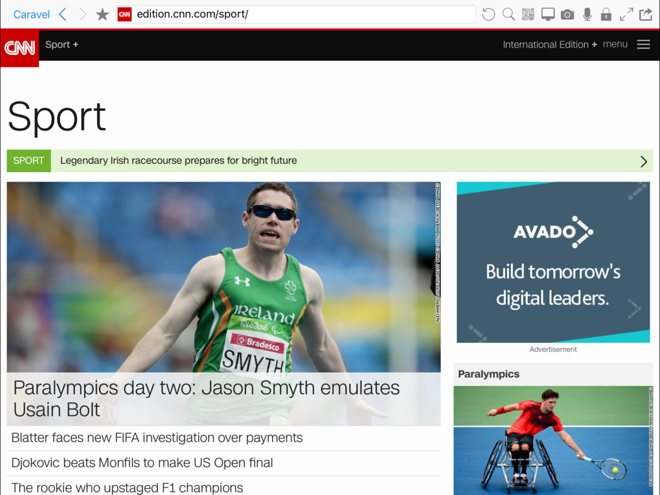The image size is (660, 495).
Task: Open Djokovic beats Monfils story
Action: [x=142, y=463]
